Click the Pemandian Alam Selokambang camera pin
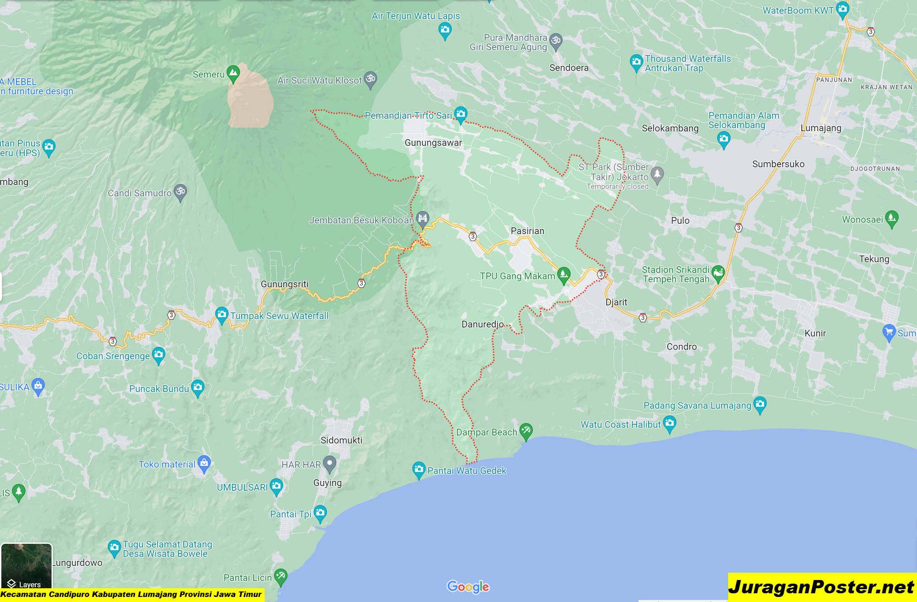Screen dimensions: 917x602 click(x=724, y=139)
